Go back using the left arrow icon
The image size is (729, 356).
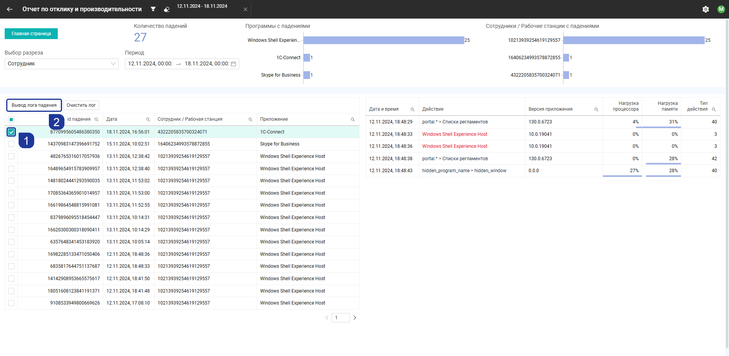tap(10, 9)
